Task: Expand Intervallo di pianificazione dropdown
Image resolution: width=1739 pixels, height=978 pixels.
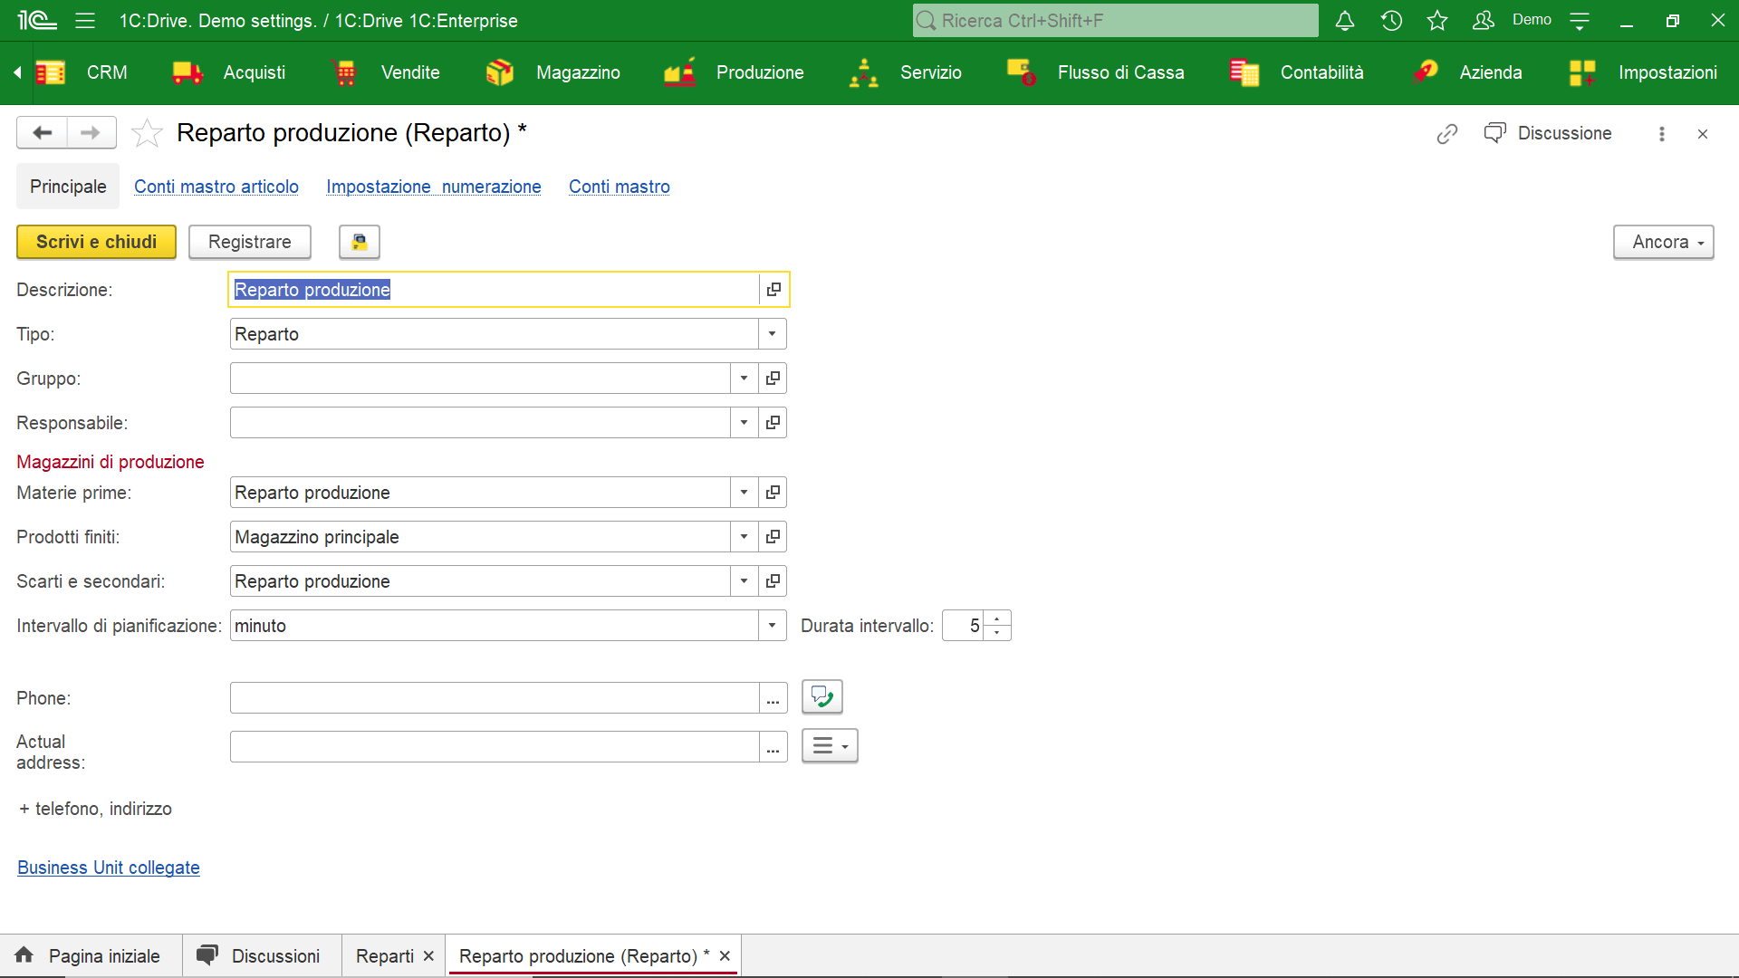Action: 772,626
